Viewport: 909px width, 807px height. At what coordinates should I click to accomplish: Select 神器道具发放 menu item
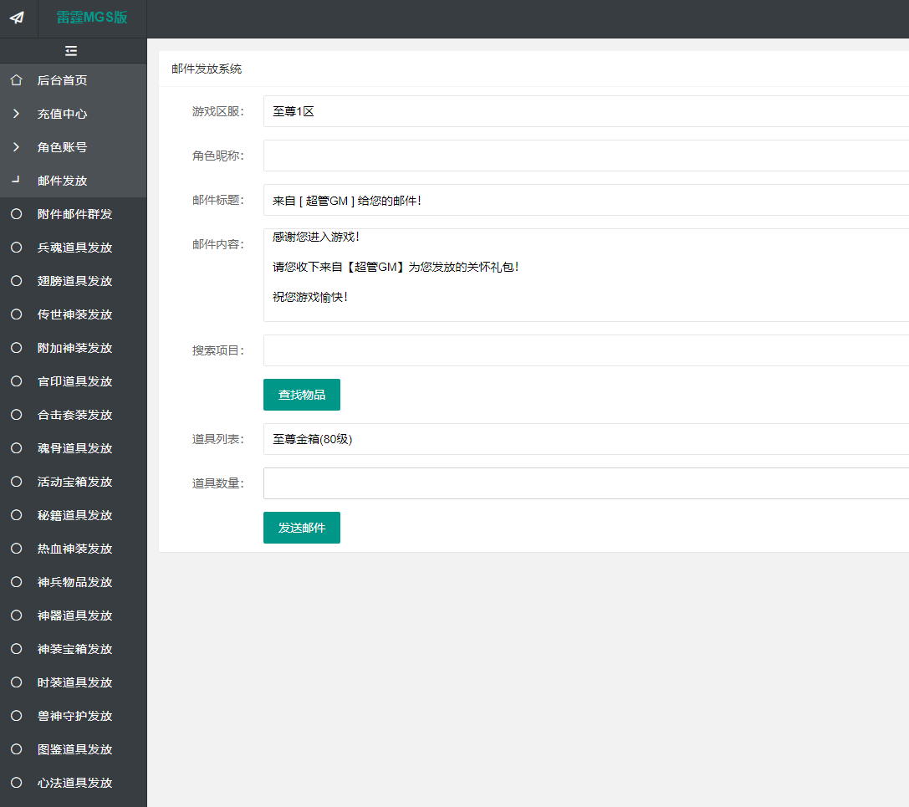pos(74,615)
